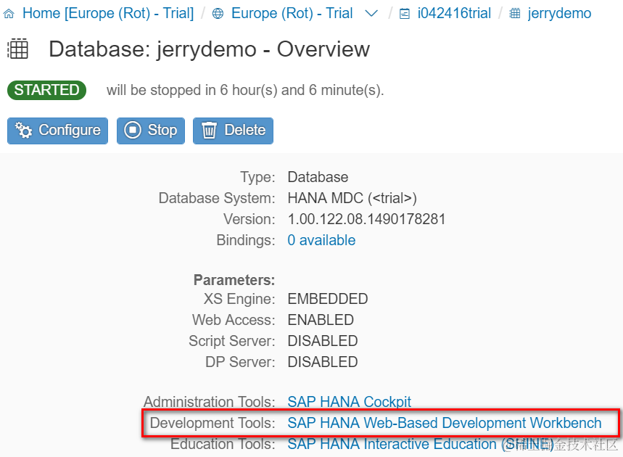Open the i042416trial breadcrumb link
The image size is (623, 457).
click(454, 13)
